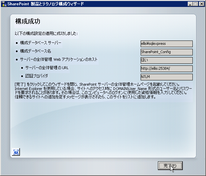This screenshot has height=176, width=206.
Task: Maximize the configuration wizard window
Action: pos(196,4)
